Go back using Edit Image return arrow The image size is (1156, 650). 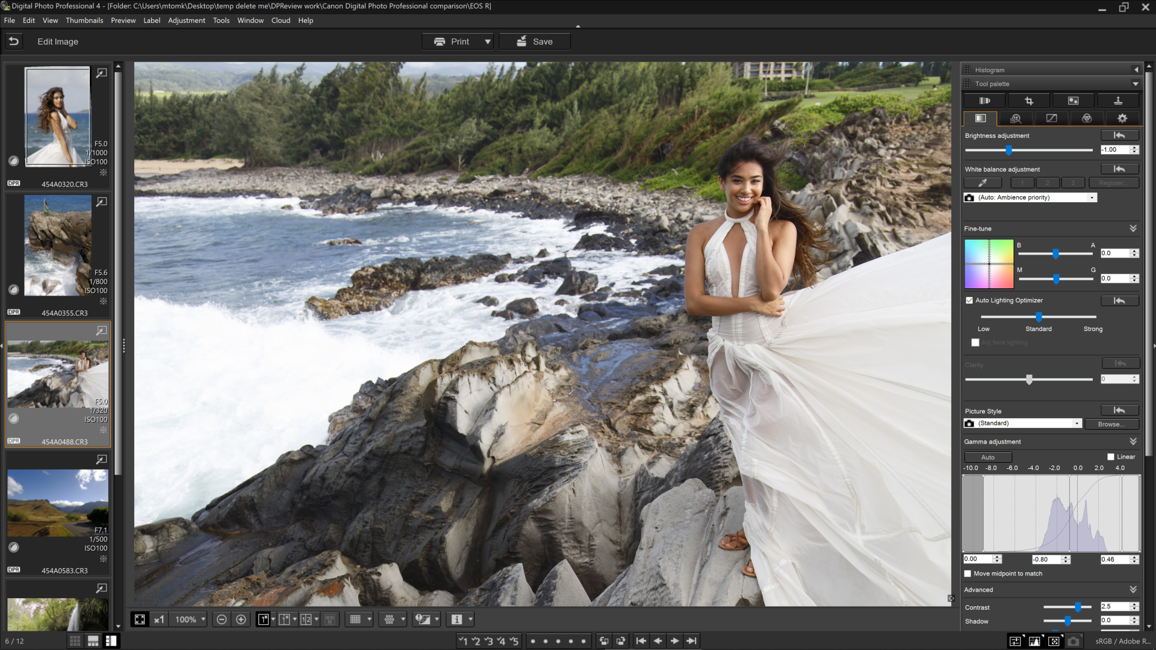14,42
